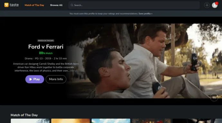Screen dimensions: 222x123
Task: Expand description with (more) link
Action: (x=73, y=71)
